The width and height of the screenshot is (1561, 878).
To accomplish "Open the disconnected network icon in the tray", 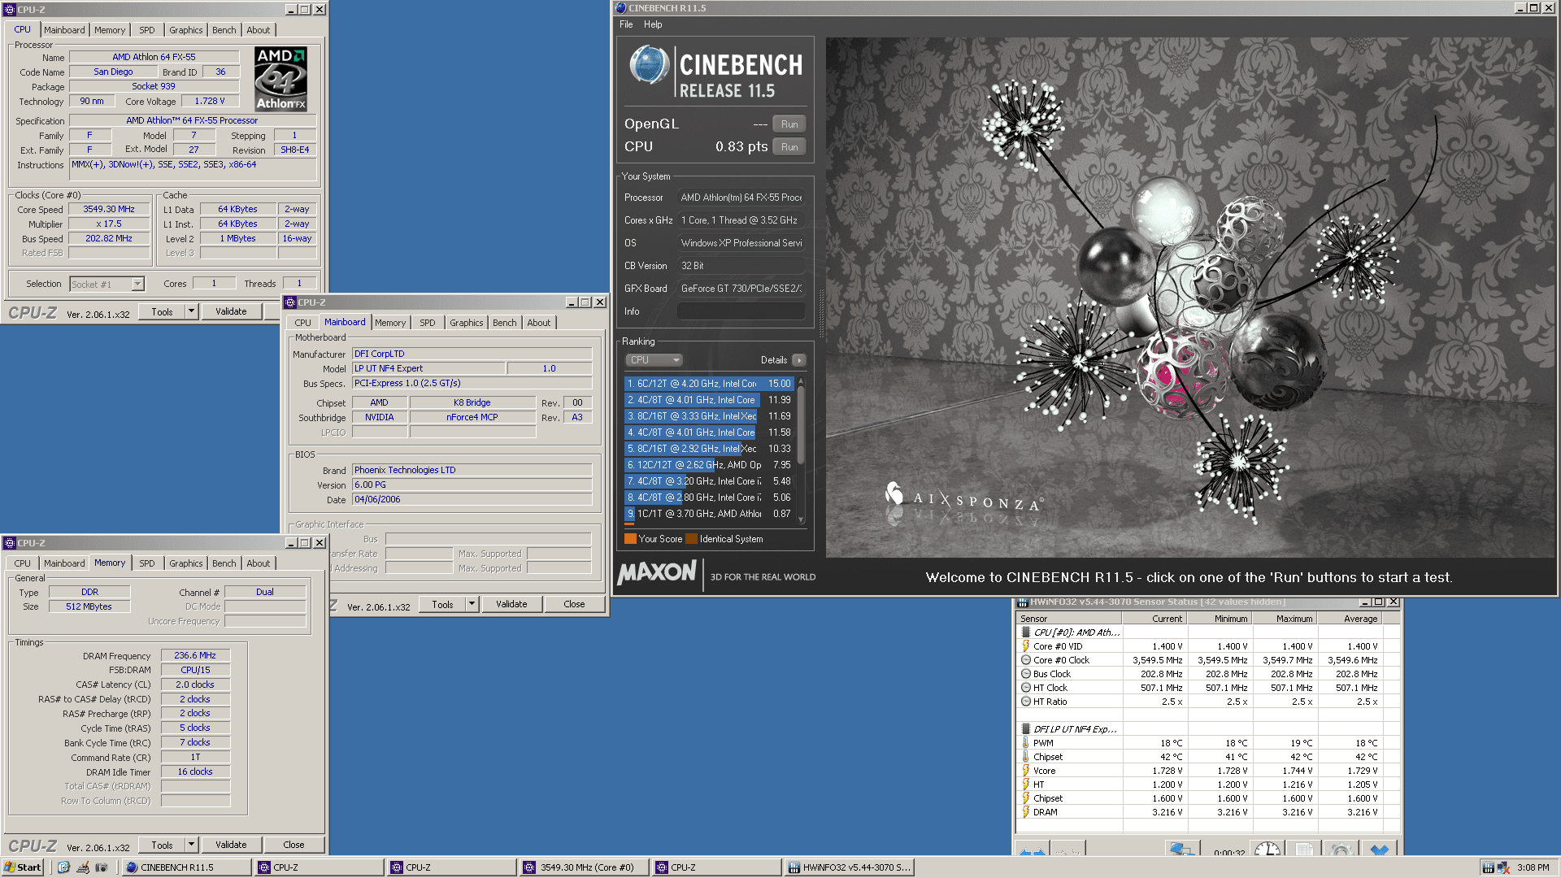I will click(x=1503, y=867).
